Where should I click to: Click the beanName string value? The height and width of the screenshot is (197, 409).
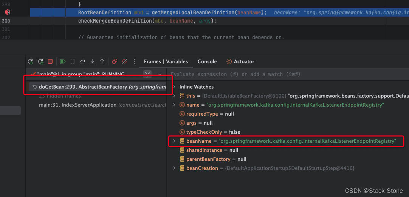click(x=308, y=141)
